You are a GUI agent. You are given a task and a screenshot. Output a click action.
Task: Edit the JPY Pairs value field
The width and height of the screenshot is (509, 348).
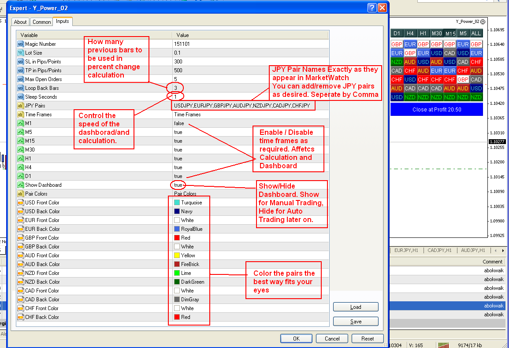[x=251, y=106]
